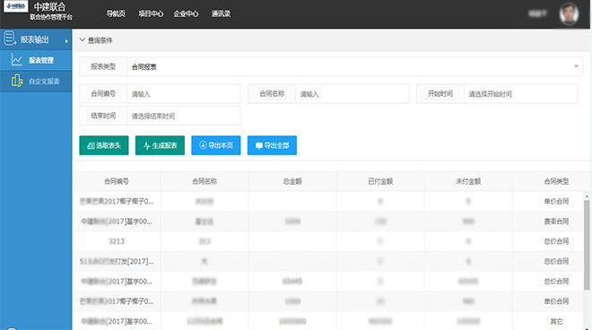Expand the 报表输出 sidebar arrow
Image resolution: width=592 pixels, height=330 pixels.
(x=66, y=40)
